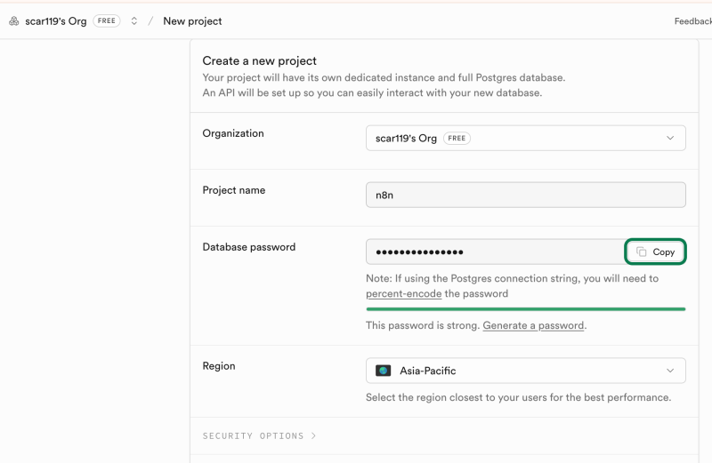Image resolution: width=712 pixels, height=463 pixels.
Task: Click the Generate a password link
Action: pyautogui.click(x=533, y=325)
